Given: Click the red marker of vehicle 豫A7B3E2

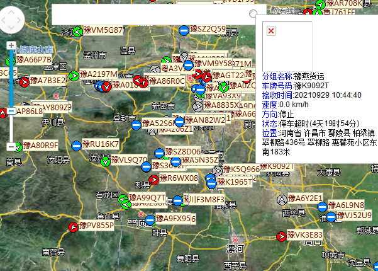Looking at the screenshot, I should tap(25, 81).
